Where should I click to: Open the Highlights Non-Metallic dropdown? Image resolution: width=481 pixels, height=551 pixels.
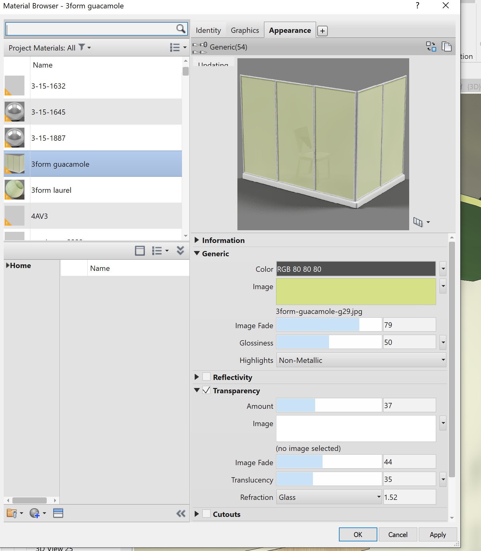coord(361,360)
